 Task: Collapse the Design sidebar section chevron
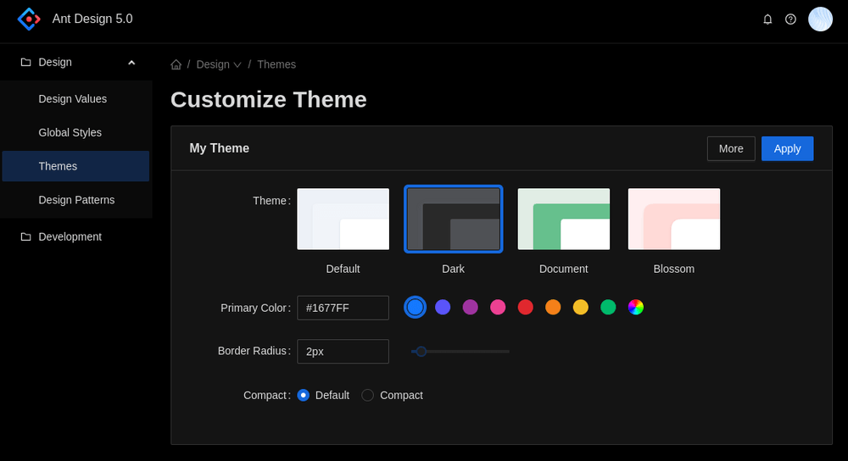click(131, 63)
